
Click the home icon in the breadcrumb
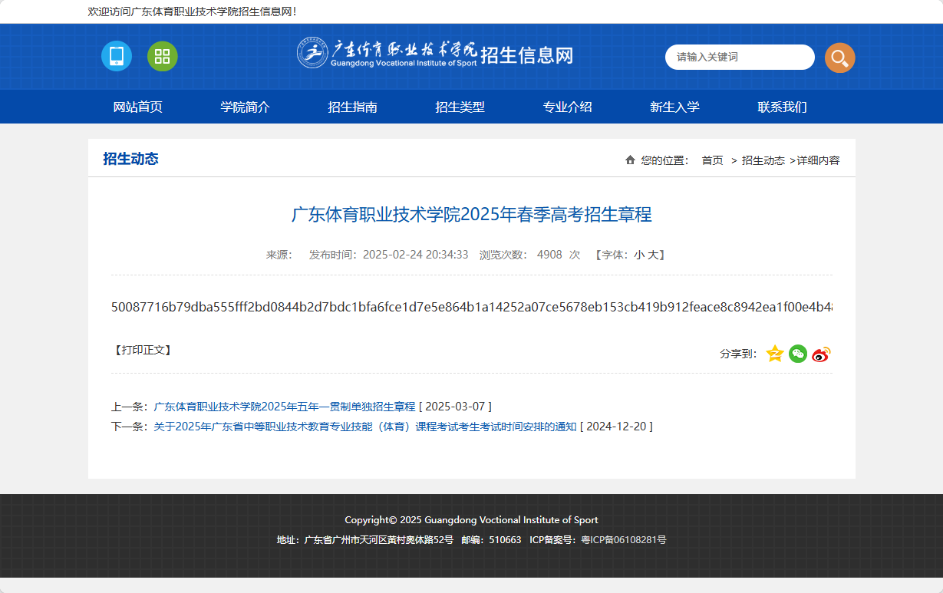click(x=630, y=160)
